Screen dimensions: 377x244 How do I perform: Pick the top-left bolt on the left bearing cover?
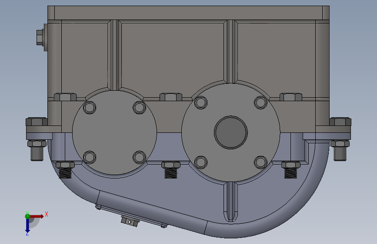[x=90, y=107]
